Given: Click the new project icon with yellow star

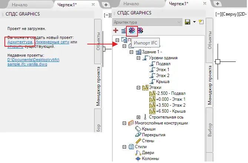Looking at the screenshot, I should [201, 22].
